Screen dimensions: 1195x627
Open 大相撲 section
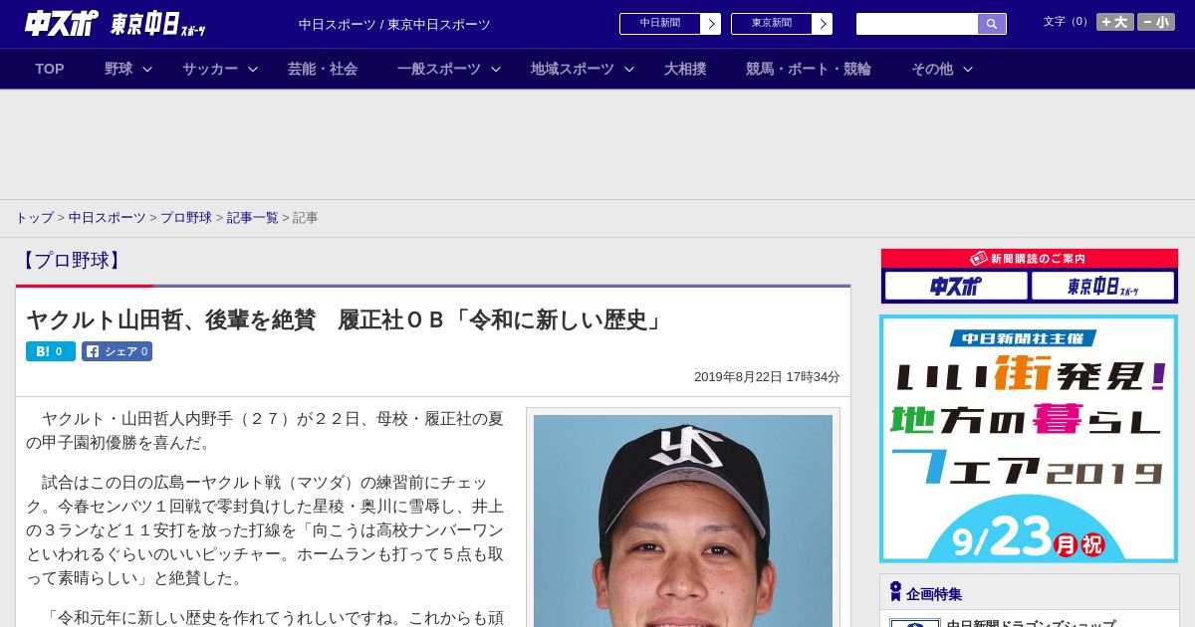click(x=685, y=69)
